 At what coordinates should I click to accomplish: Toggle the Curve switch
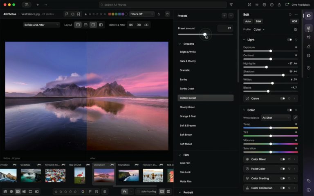(283, 98)
